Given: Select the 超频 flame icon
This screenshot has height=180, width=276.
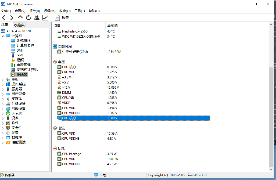Looking at the screenshot, I should click(x=13, y=60).
